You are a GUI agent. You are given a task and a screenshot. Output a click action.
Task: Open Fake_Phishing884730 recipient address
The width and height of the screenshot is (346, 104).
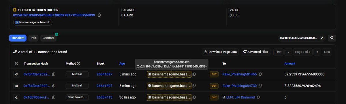[x=240, y=86]
